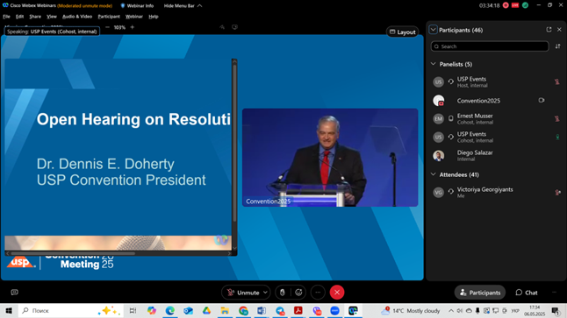Open Webinar Info shield button
567x318 pixels.
[137, 6]
